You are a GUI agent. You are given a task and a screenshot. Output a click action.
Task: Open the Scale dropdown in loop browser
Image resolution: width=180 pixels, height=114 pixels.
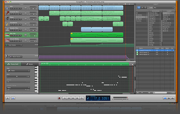(x=164, y=8)
